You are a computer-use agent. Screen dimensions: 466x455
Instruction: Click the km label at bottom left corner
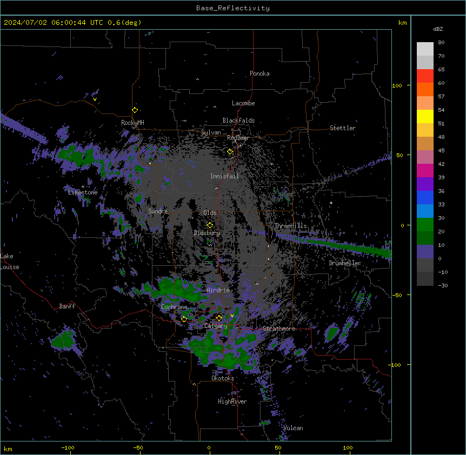[x=8, y=449]
